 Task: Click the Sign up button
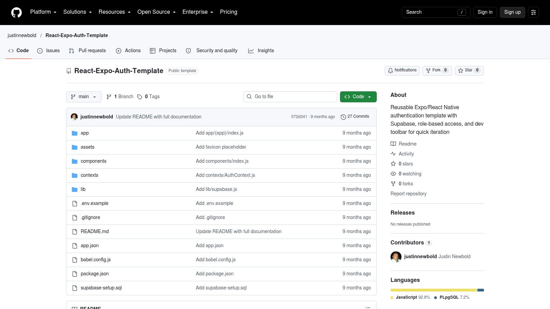pos(513,12)
